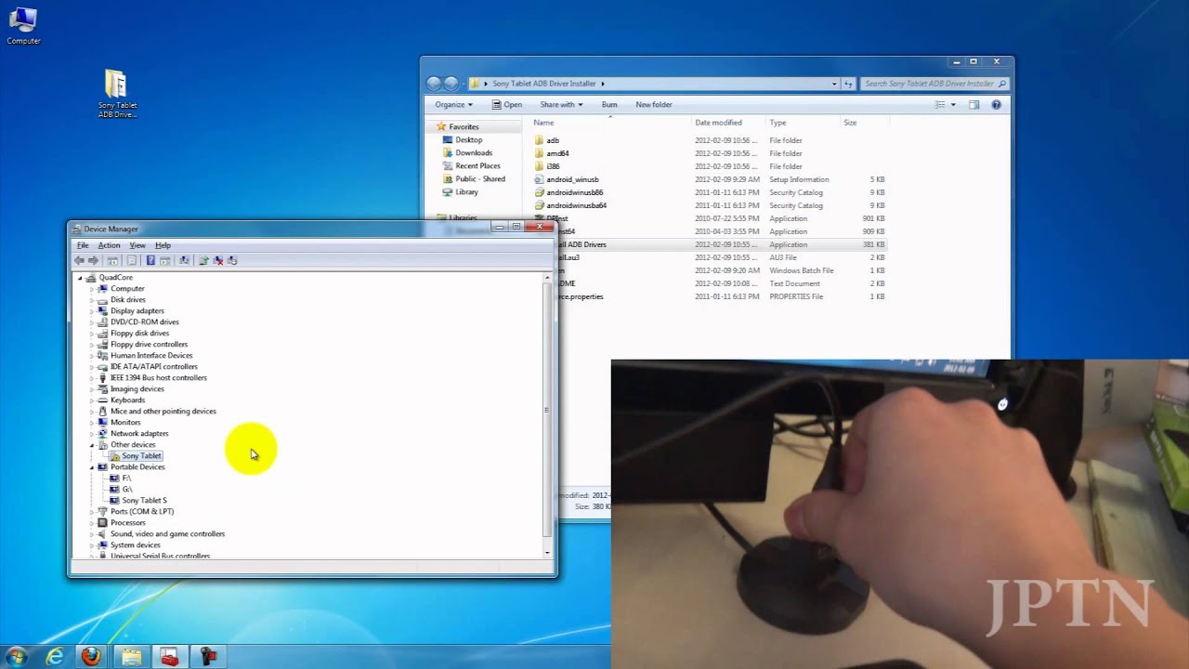Click the Open button in Explorer toolbar
Image resolution: width=1189 pixels, height=669 pixels.
(507, 105)
